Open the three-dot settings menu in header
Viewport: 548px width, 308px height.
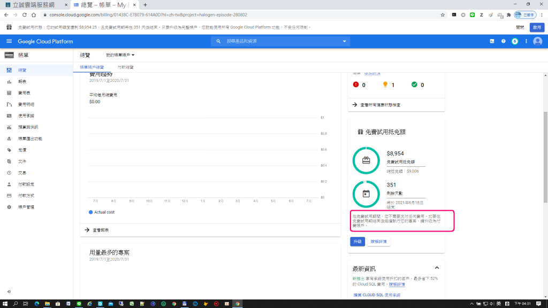tap(526, 41)
